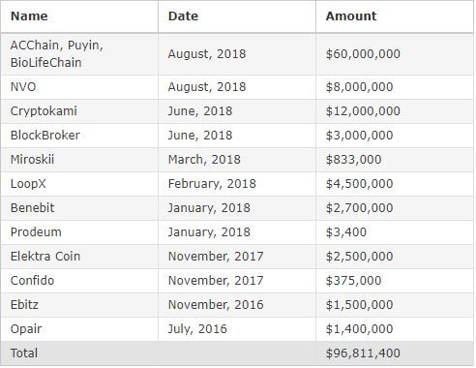Select the Ebitz date November, 2016
Screen dimensions: 476x368
tap(216, 305)
